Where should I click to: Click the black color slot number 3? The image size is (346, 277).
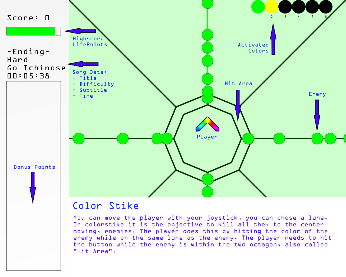[x=285, y=7]
